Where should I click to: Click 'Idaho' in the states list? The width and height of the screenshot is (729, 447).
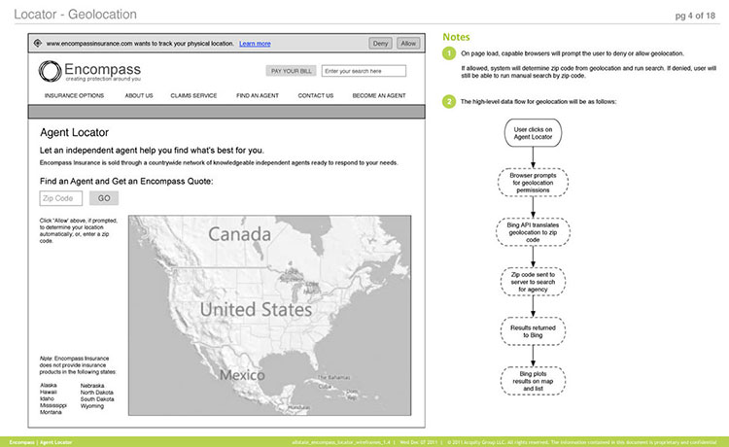(47, 398)
